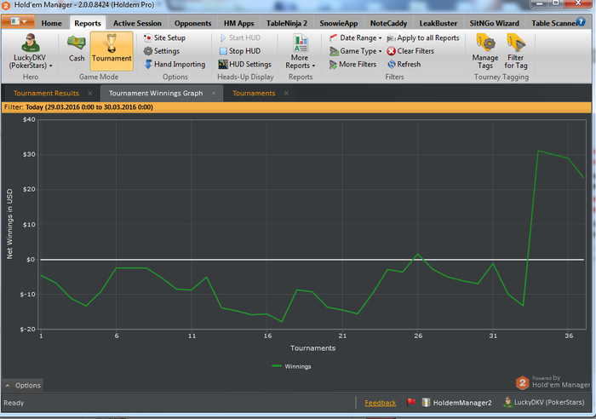Click the HoldemManager2 database icon

point(426,402)
